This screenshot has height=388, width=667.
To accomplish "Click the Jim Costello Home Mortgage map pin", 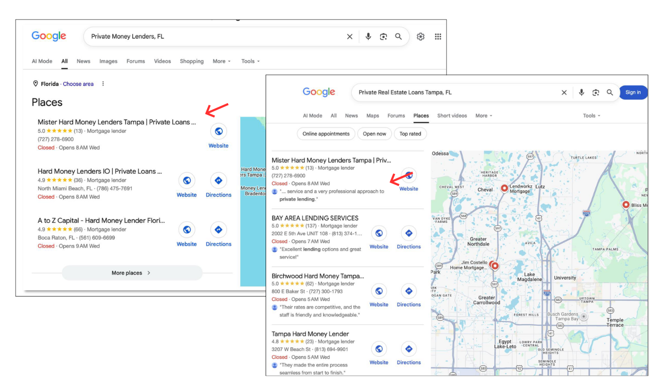I will tap(495, 265).
